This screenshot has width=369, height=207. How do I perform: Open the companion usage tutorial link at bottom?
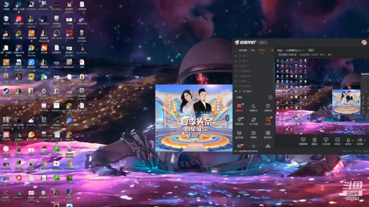[x=248, y=151]
